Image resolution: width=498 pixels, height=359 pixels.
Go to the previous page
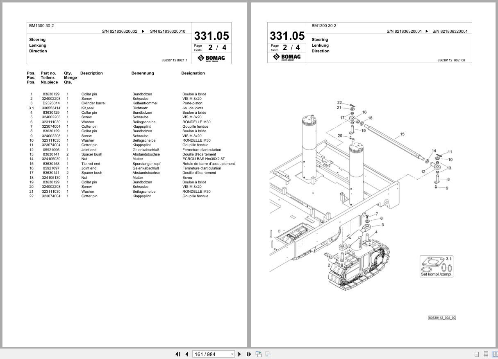[187, 354]
